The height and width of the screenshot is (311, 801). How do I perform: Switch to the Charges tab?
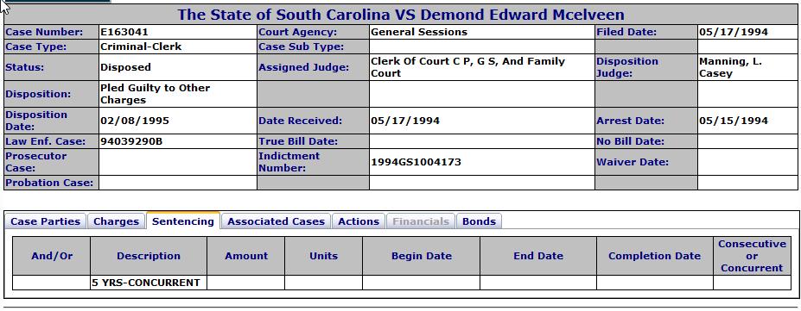pyautogui.click(x=116, y=221)
